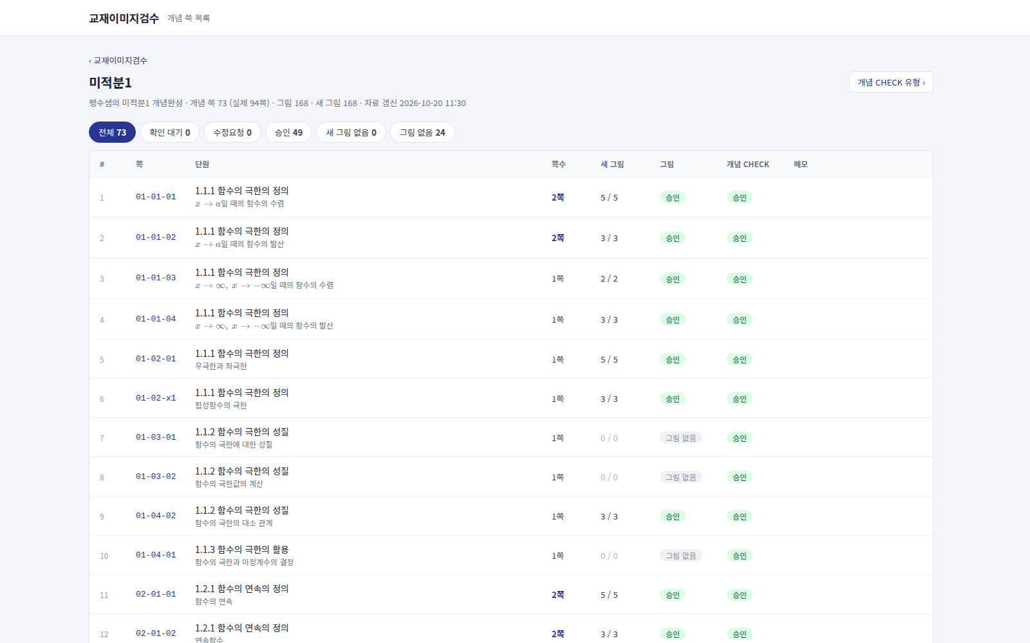1030x643 pixels.
Task: Click the 1.2.1 함수의 연속의 정의 title above 함수의 연속
Action: click(242, 588)
